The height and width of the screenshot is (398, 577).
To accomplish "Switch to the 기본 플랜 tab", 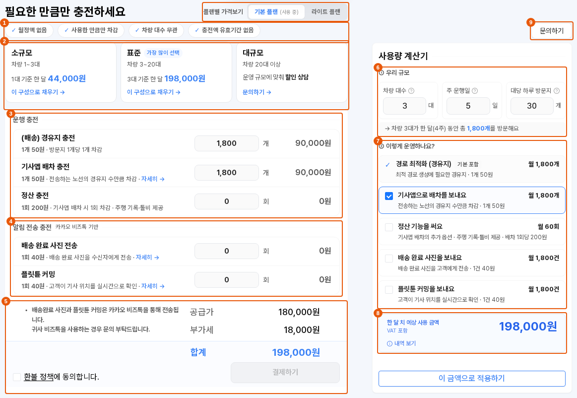I will (276, 12).
